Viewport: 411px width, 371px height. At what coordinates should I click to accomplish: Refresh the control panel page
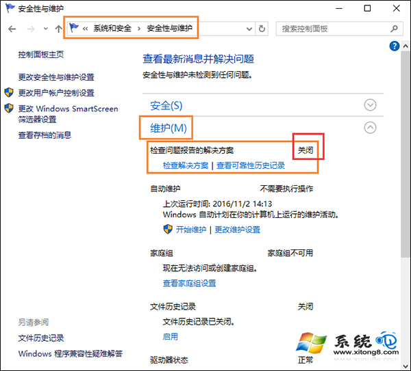(262, 29)
